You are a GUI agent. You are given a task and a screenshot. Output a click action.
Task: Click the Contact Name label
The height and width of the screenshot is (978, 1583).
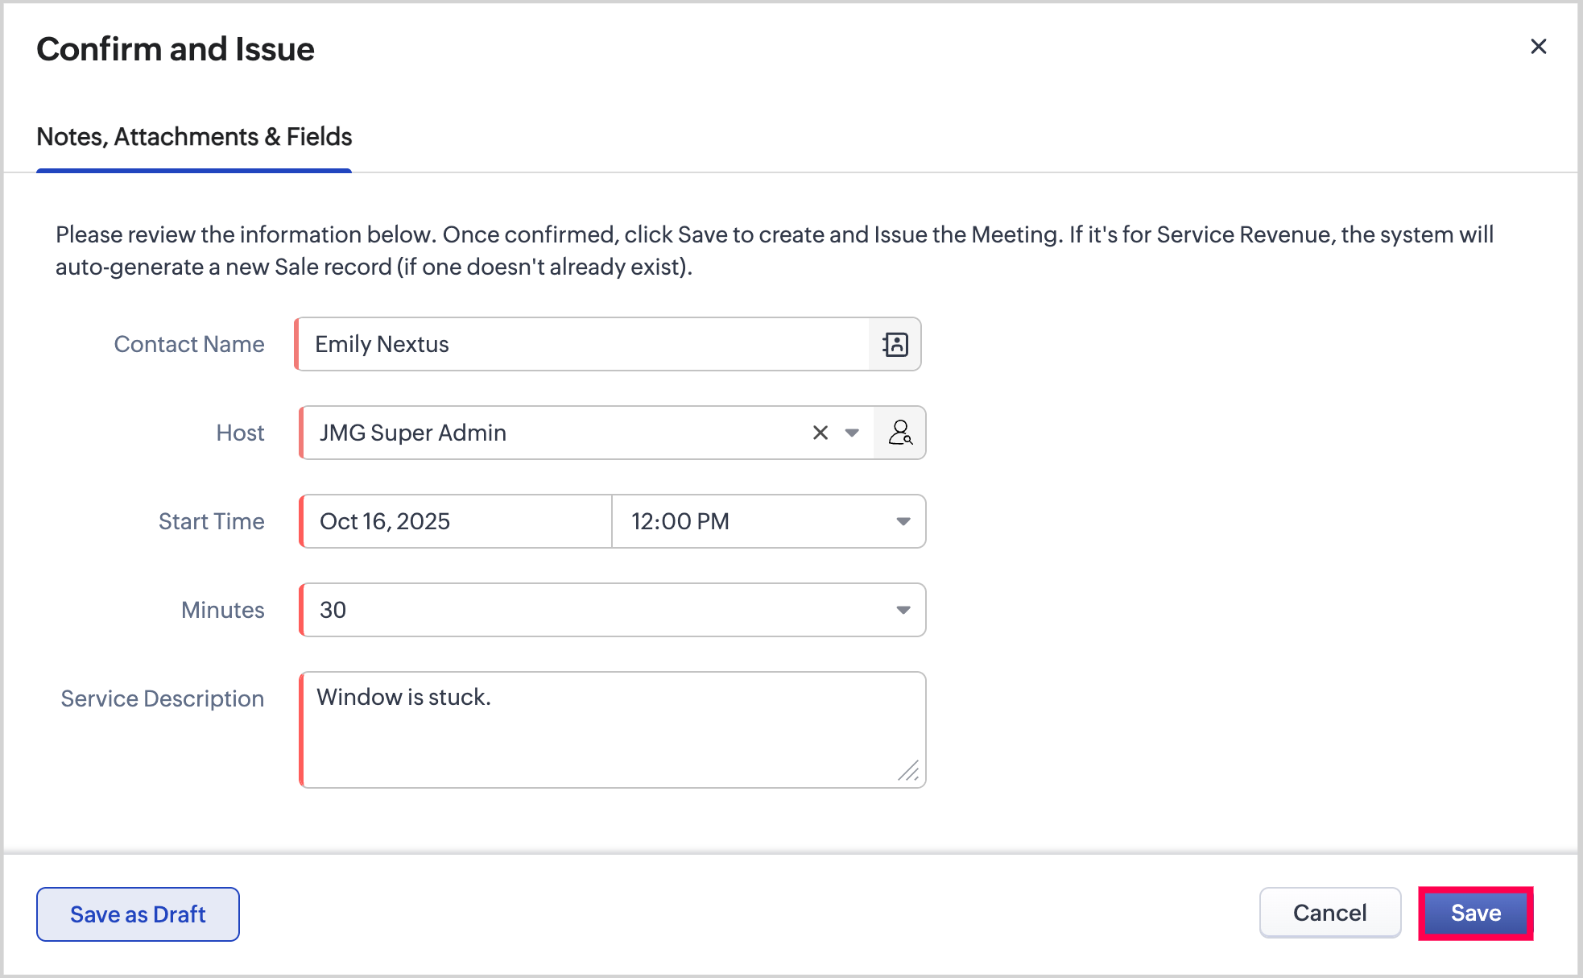click(x=189, y=345)
